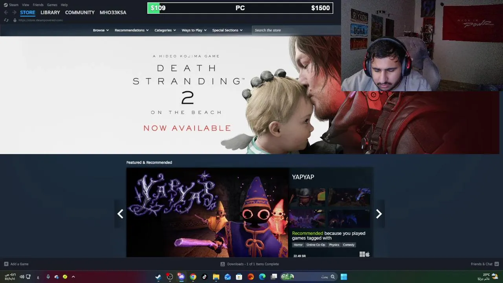Click the Steam logo icon in the menu bar

coord(6,5)
